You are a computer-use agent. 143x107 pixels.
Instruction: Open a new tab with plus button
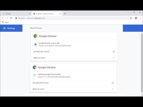(65, 14)
